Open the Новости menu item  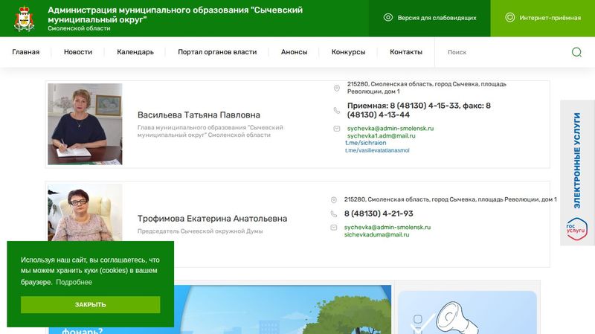tap(78, 52)
